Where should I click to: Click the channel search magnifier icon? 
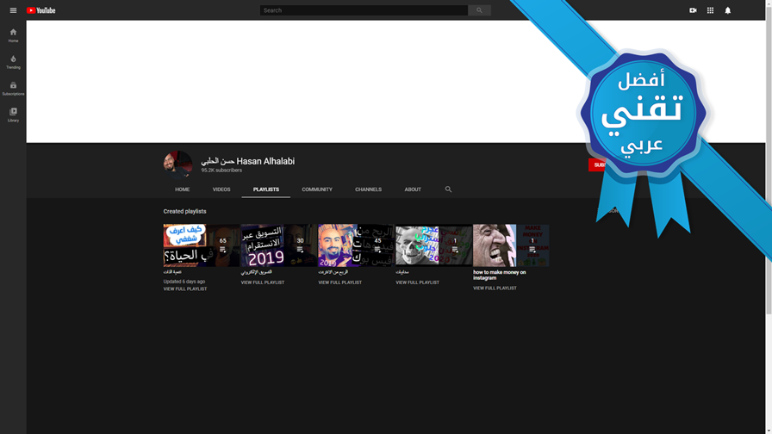click(448, 189)
